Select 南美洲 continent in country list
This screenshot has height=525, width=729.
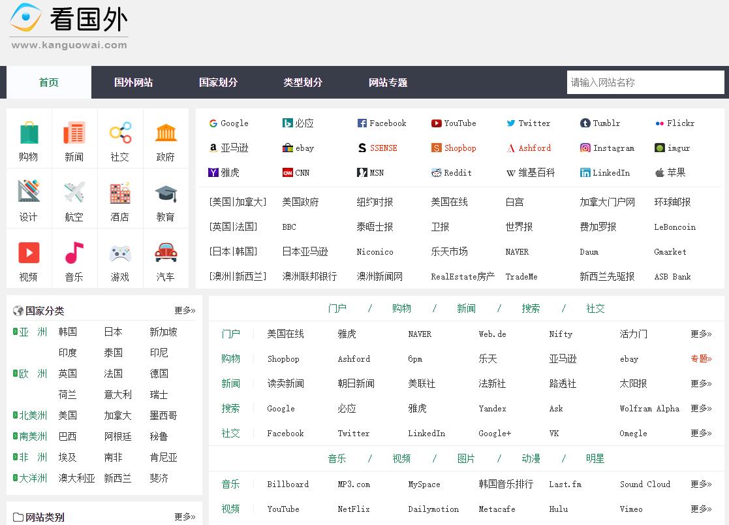pyautogui.click(x=33, y=437)
